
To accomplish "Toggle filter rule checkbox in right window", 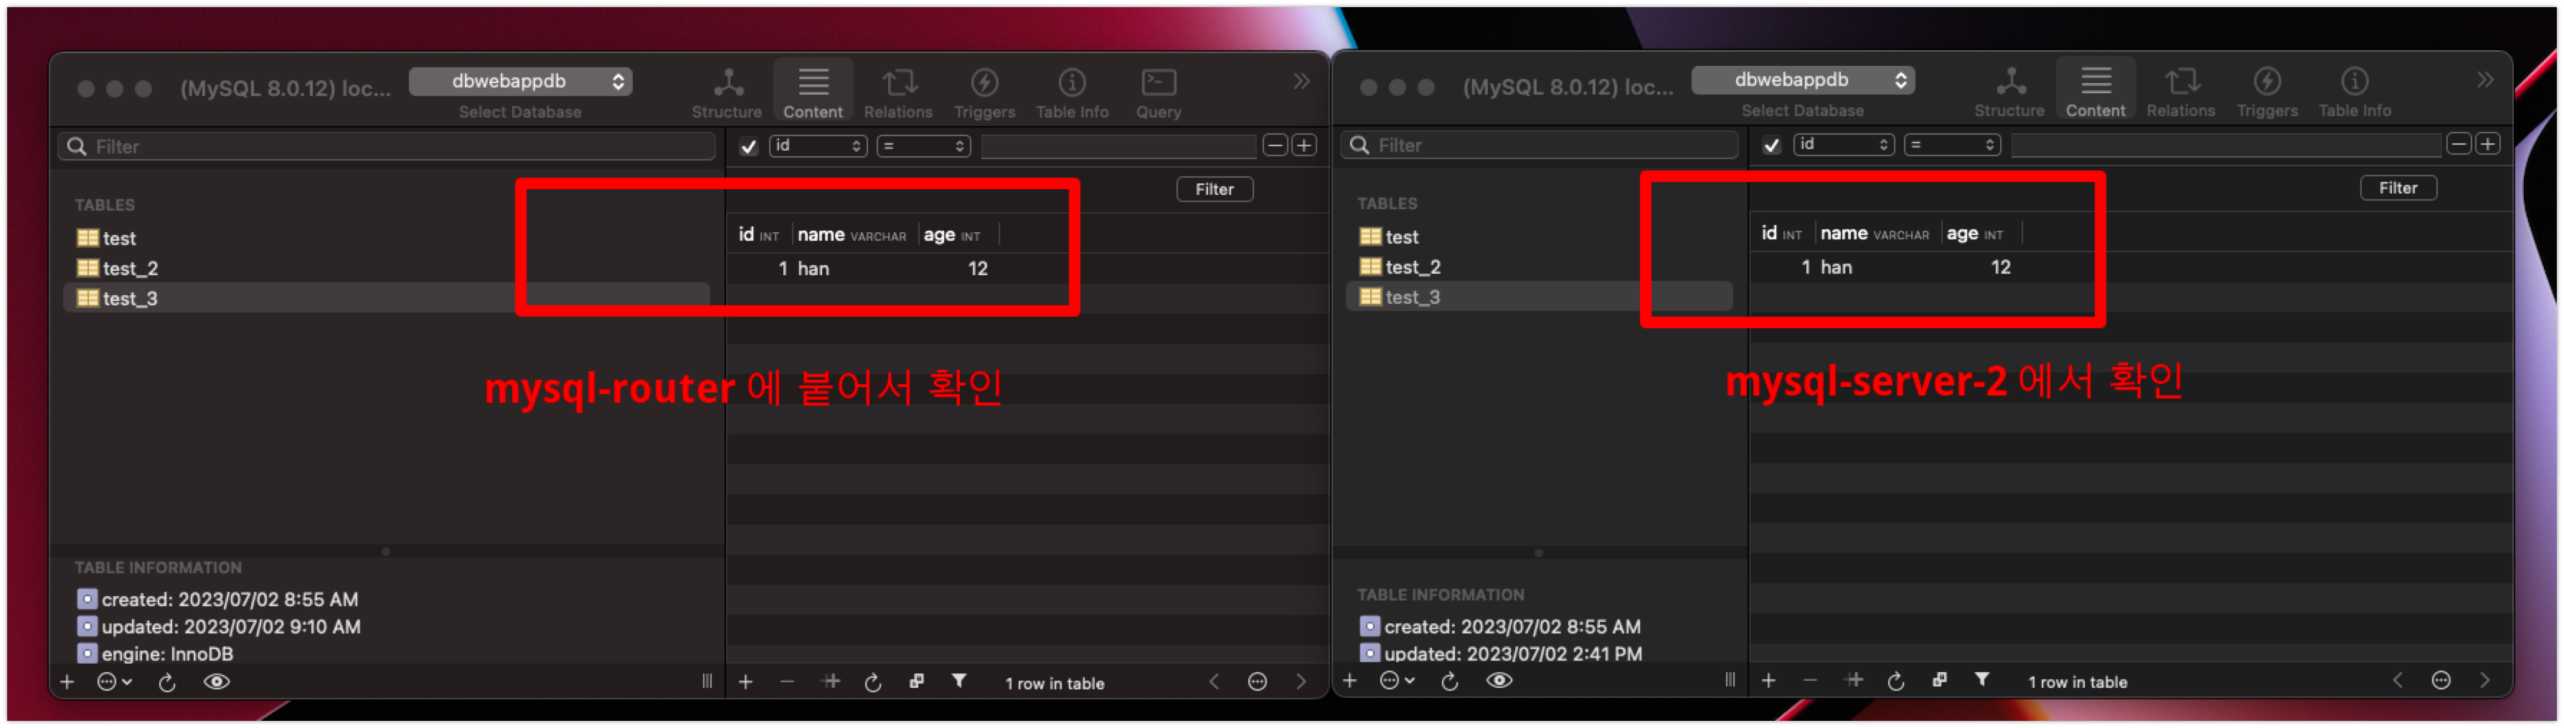I will click(x=1771, y=146).
